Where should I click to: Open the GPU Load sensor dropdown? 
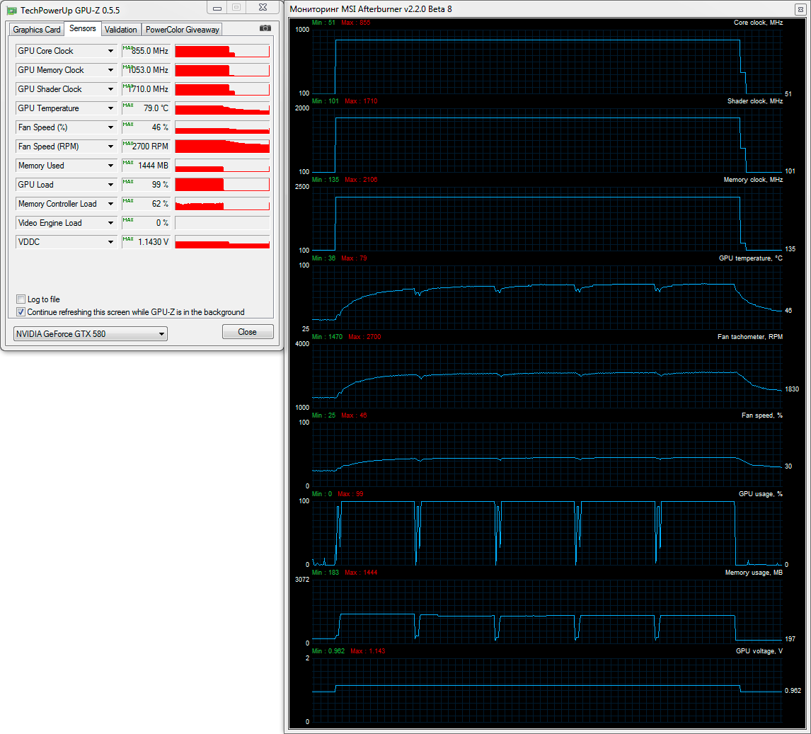(110, 185)
